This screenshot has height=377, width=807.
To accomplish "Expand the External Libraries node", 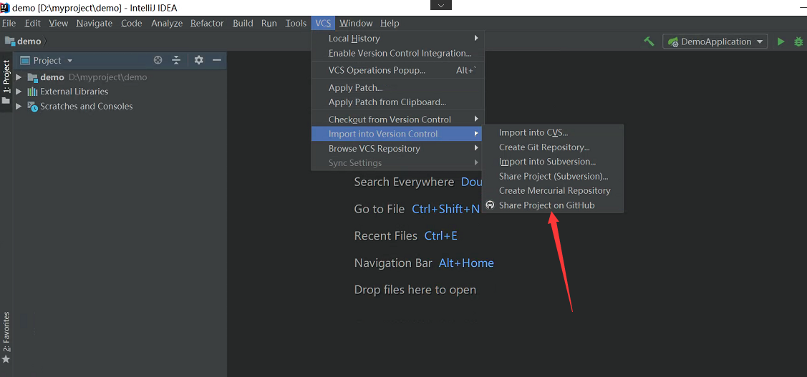I will (x=19, y=92).
